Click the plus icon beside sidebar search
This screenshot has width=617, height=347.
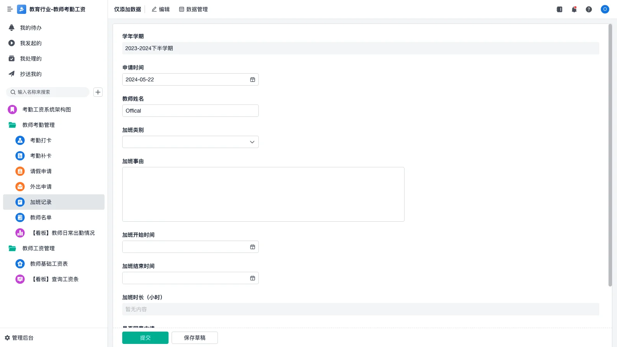click(x=98, y=92)
